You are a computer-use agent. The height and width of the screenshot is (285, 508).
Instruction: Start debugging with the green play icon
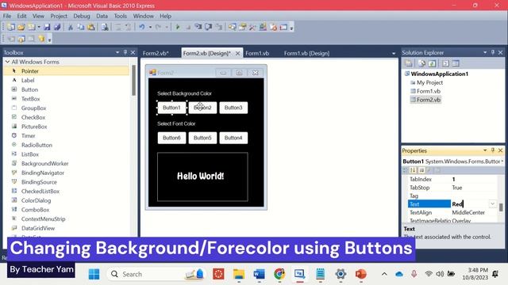(x=178, y=27)
